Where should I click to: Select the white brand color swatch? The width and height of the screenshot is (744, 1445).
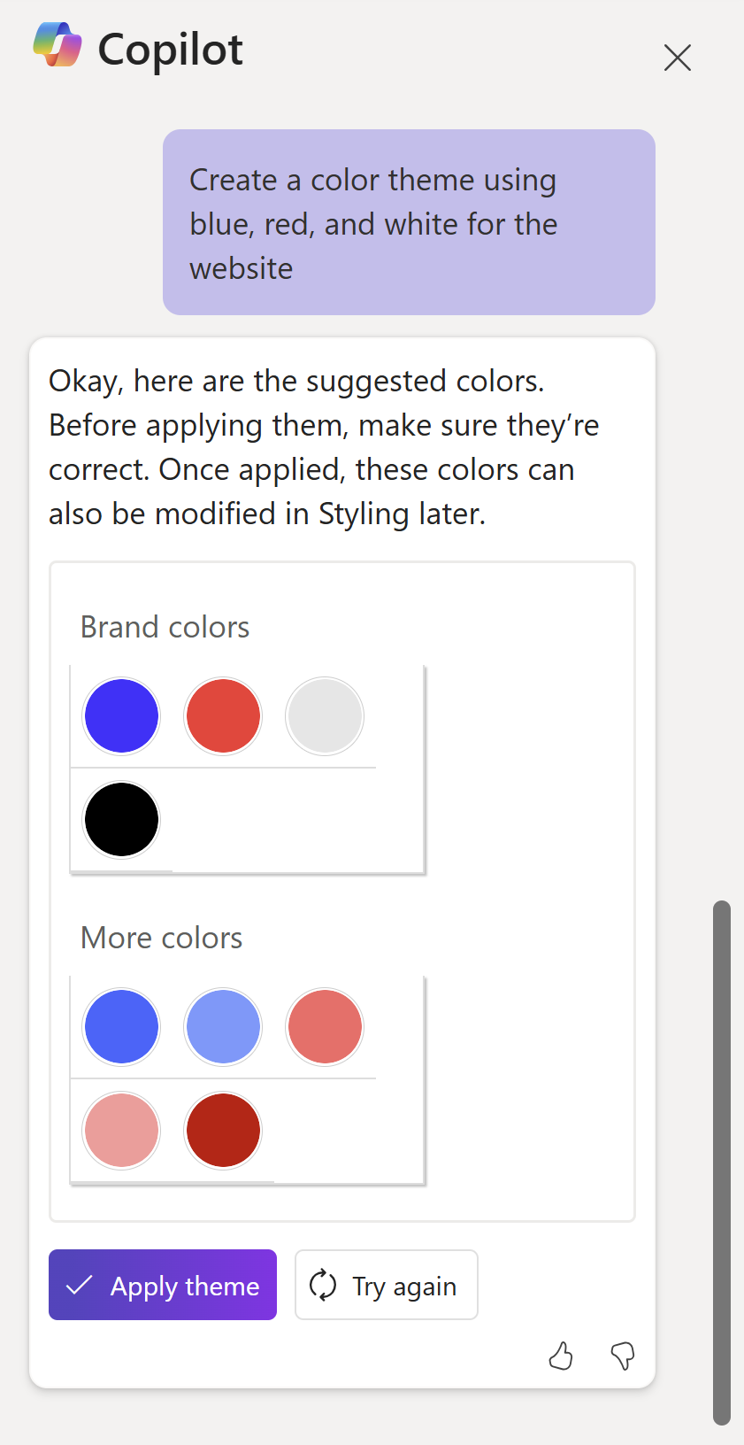(x=325, y=715)
